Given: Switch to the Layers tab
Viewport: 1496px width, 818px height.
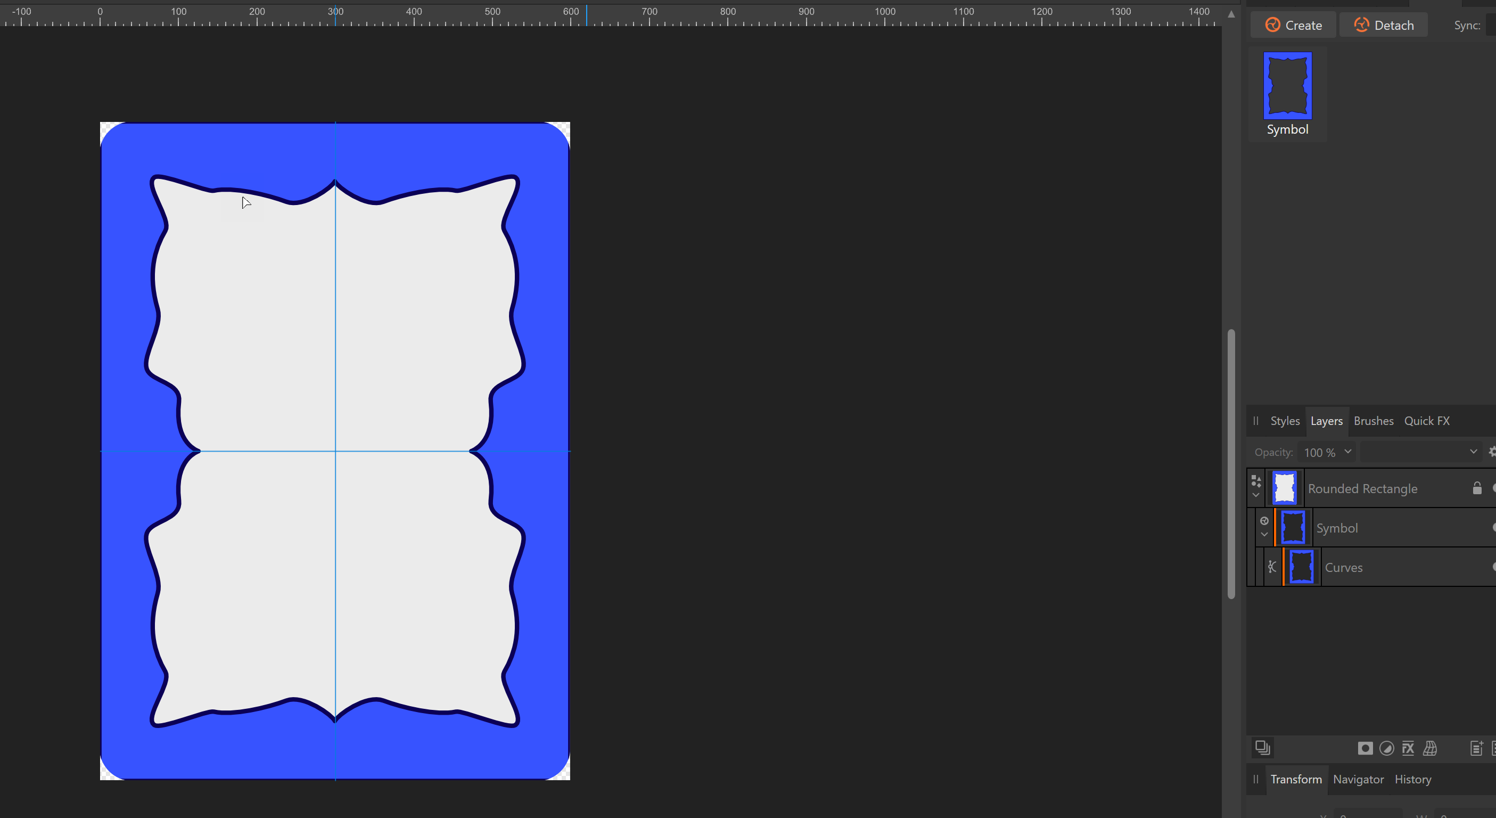Looking at the screenshot, I should coord(1326,421).
